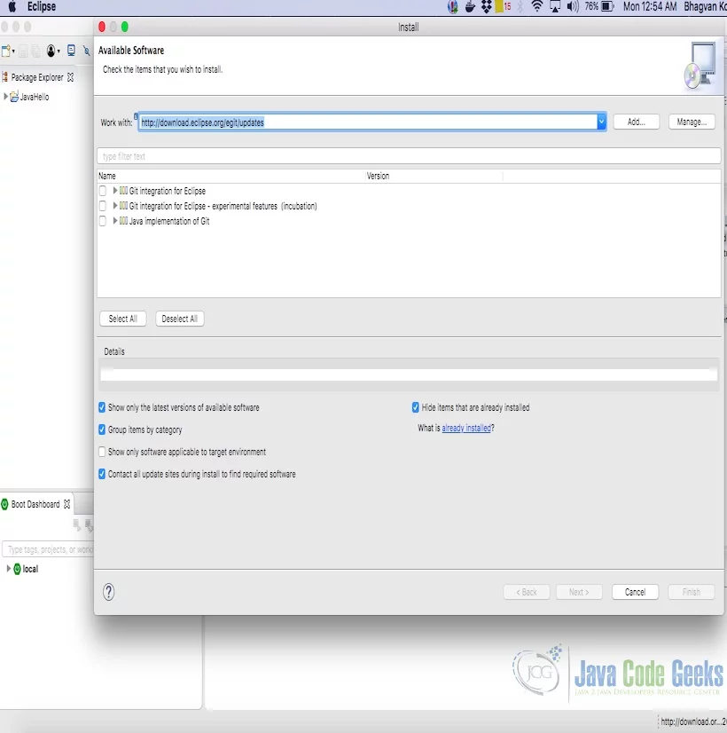Click the Dropbox menu bar icon

(486, 6)
